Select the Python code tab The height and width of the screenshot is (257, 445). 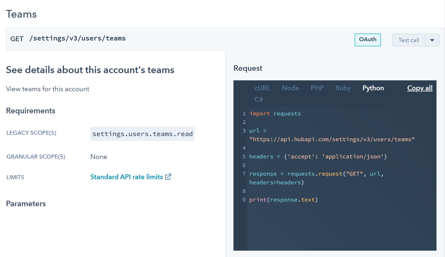tap(373, 88)
